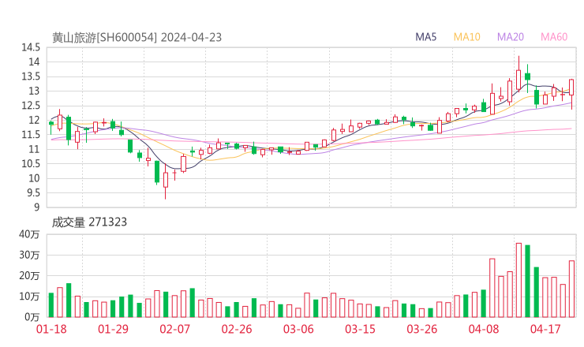This screenshot has width=584, height=347.
Task: Click the 9.5 price axis label
Action: (33, 193)
